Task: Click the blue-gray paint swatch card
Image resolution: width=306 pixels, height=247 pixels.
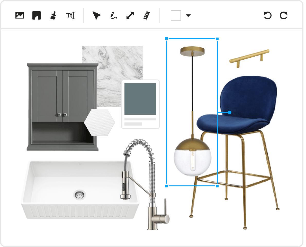Action: (x=140, y=104)
